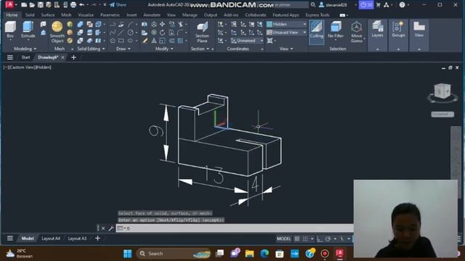Click the Share button
The height and width of the screenshot is (261, 465).
pos(118,5)
